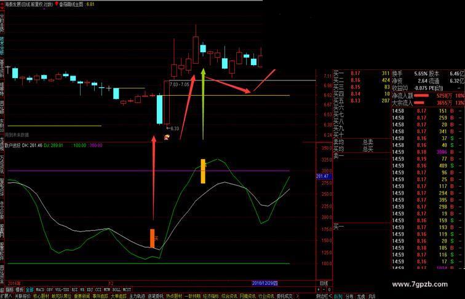
Task: Select the RSI indicator tab
Action: [x=75, y=290]
